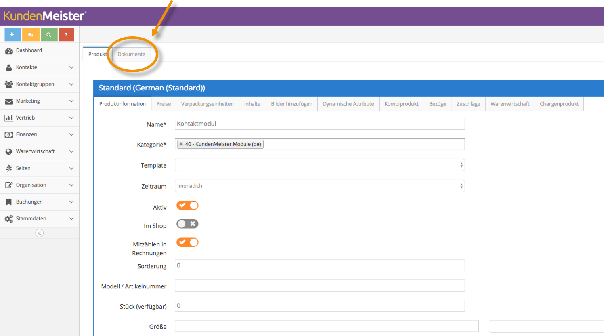Toggle the Im Shop switch
The width and height of the screenshot is (604, 336).
point(187,224)
